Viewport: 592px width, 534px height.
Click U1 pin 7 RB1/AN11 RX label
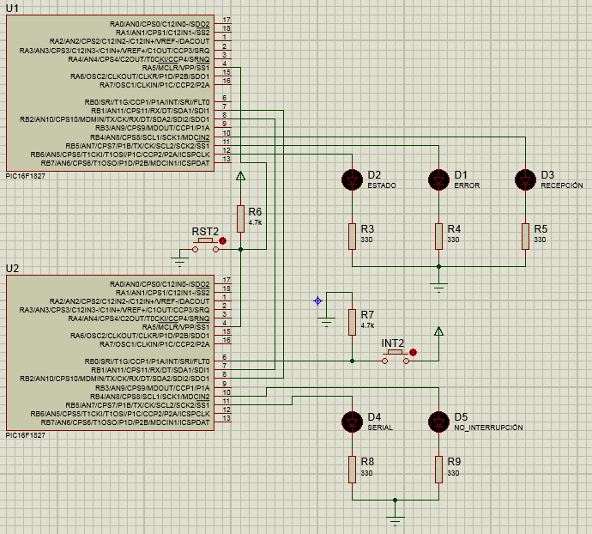150,111
